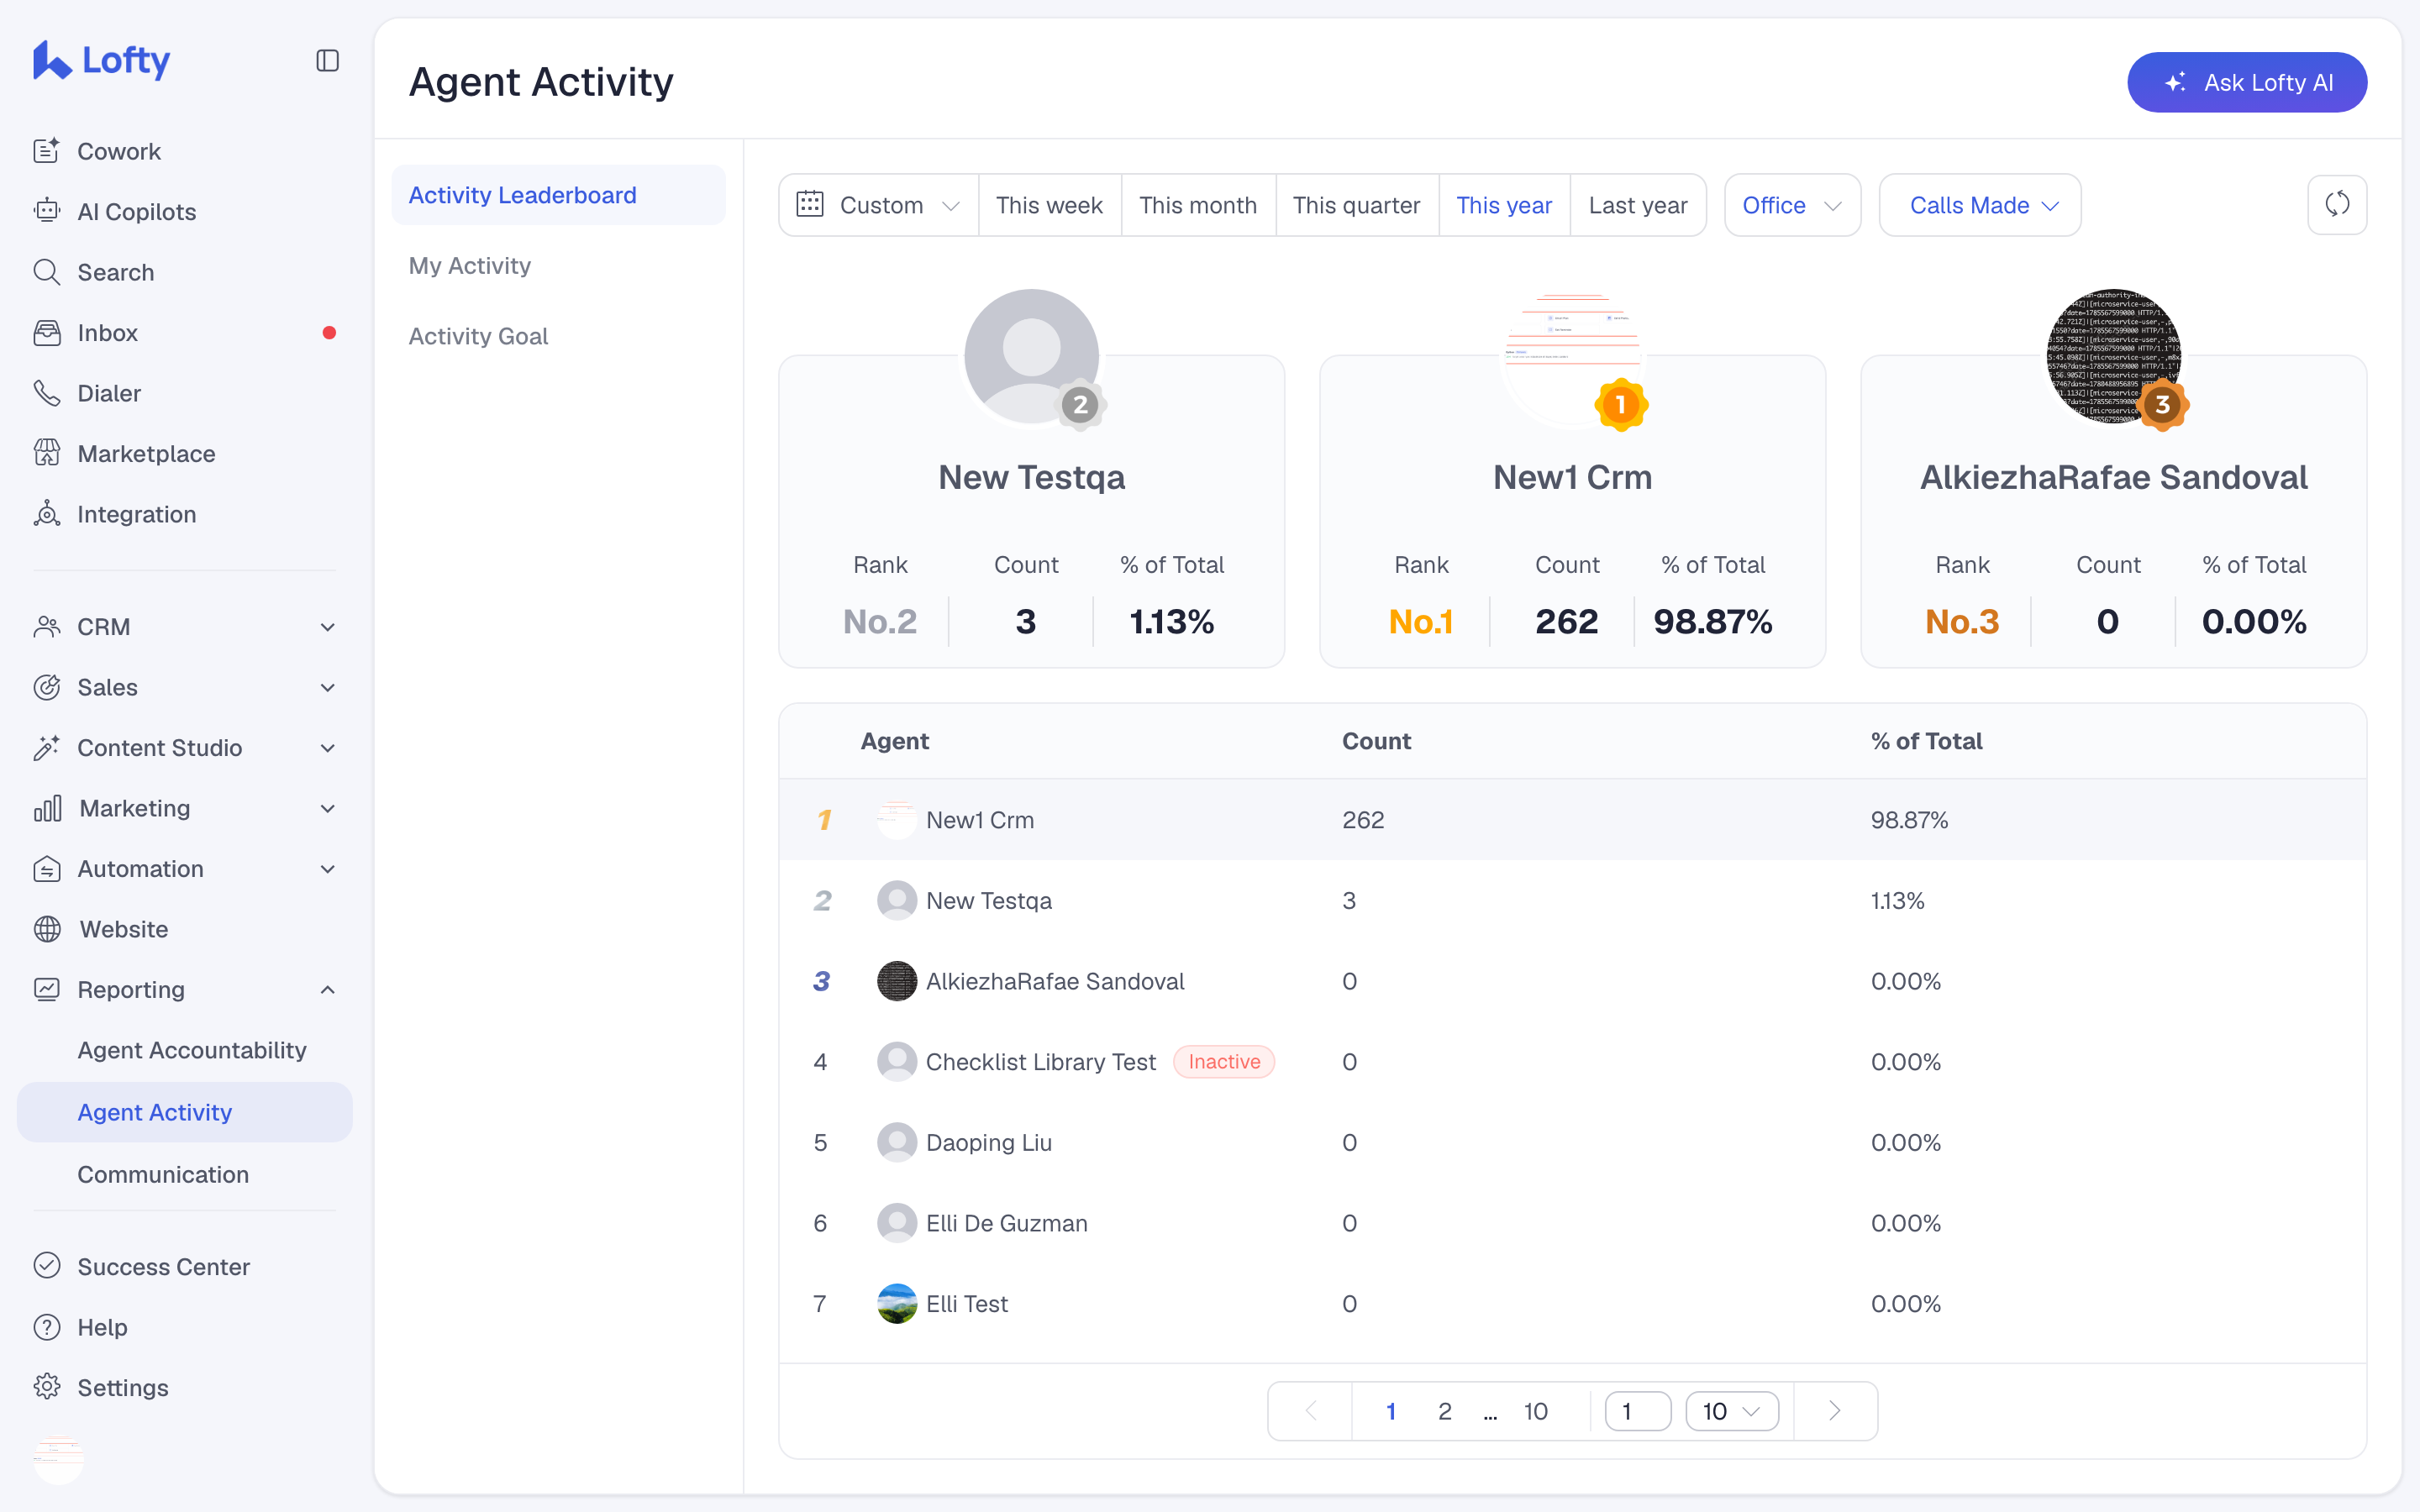
Task: Click the 98.87% value in table
Action: pos(1909,819)
